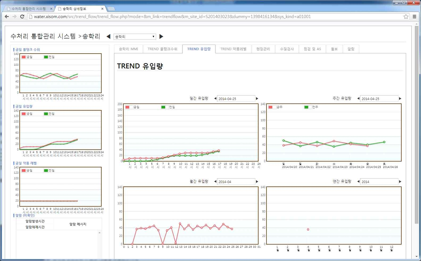Screen dimensions: 421x261
Task: Next day arrow for 일간 유입량
Action: tap(257, 99)
